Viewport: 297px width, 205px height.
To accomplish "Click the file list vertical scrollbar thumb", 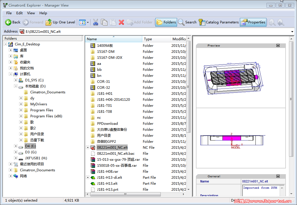I will pos(188,87).
